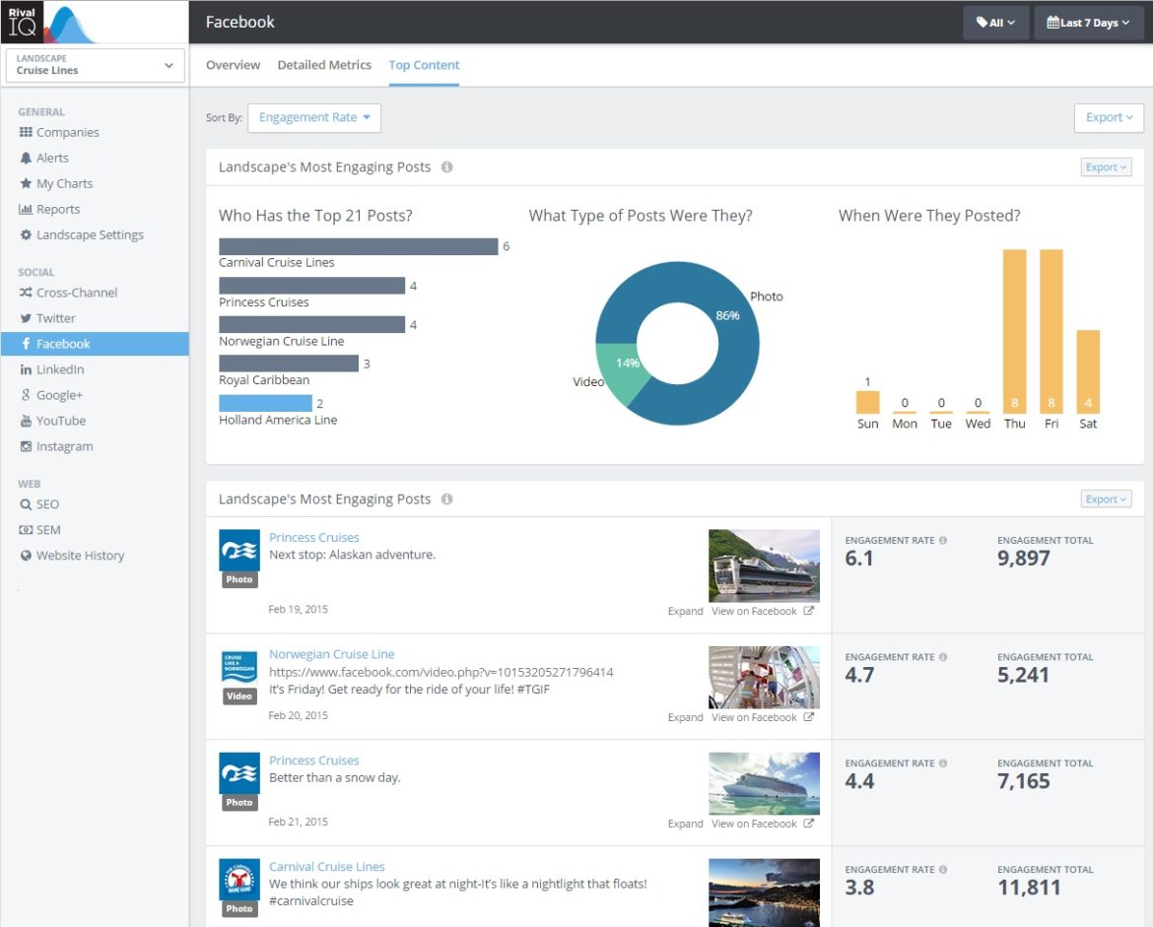Expand the Landscape selector showing Cruise Lines
Image resolution: width=1153 pixels, height=927 pixels.
point(94,64)
